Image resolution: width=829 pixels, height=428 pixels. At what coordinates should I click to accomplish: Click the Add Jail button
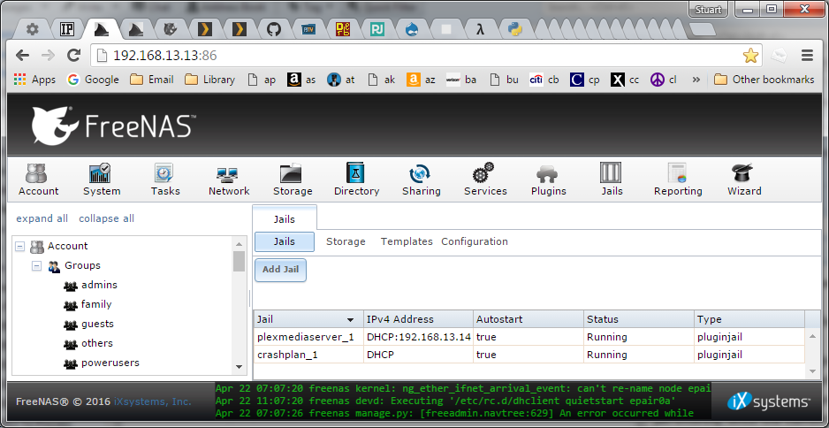281,270
